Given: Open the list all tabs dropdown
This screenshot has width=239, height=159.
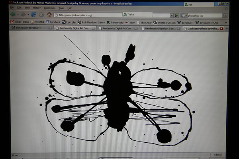Looking at the screenshot, I should tap(227, 29).
